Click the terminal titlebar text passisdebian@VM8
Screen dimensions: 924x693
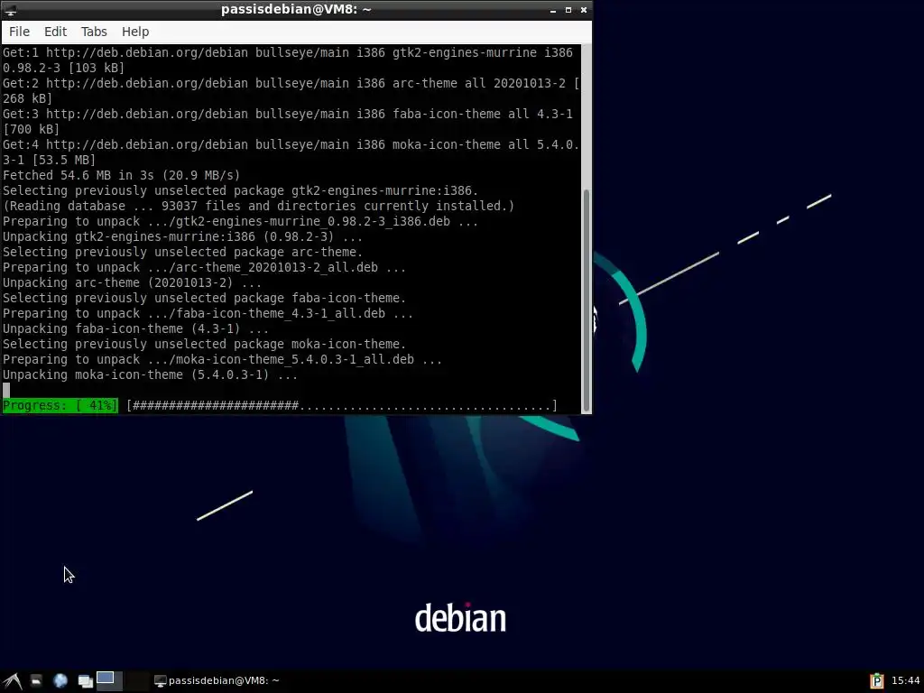296,9
